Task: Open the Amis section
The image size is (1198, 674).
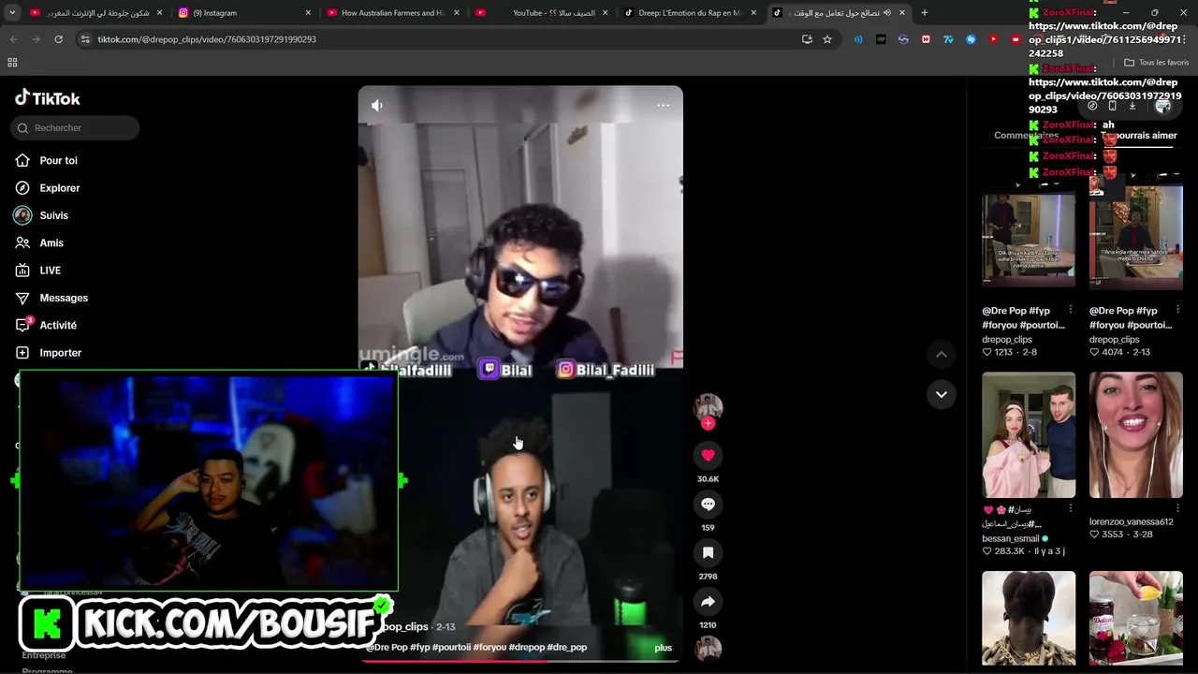Action: (51, 242)
